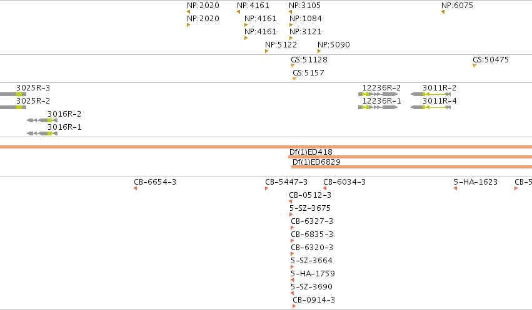Open the NP:1084 insertion feature
This screenshot has height=310, width=532.
tap(291, 25)
